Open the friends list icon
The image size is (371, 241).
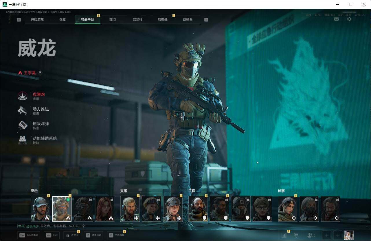point(311,235)
